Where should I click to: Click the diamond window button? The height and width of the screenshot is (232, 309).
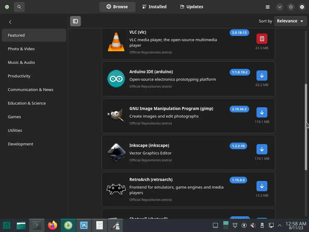(x=291, y=7)
